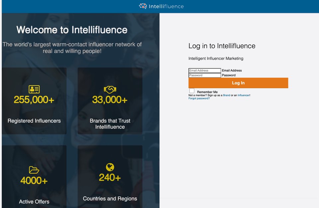Focus the Password input field
This screenshot has width=319, height=208.
[x=205, y=75]
